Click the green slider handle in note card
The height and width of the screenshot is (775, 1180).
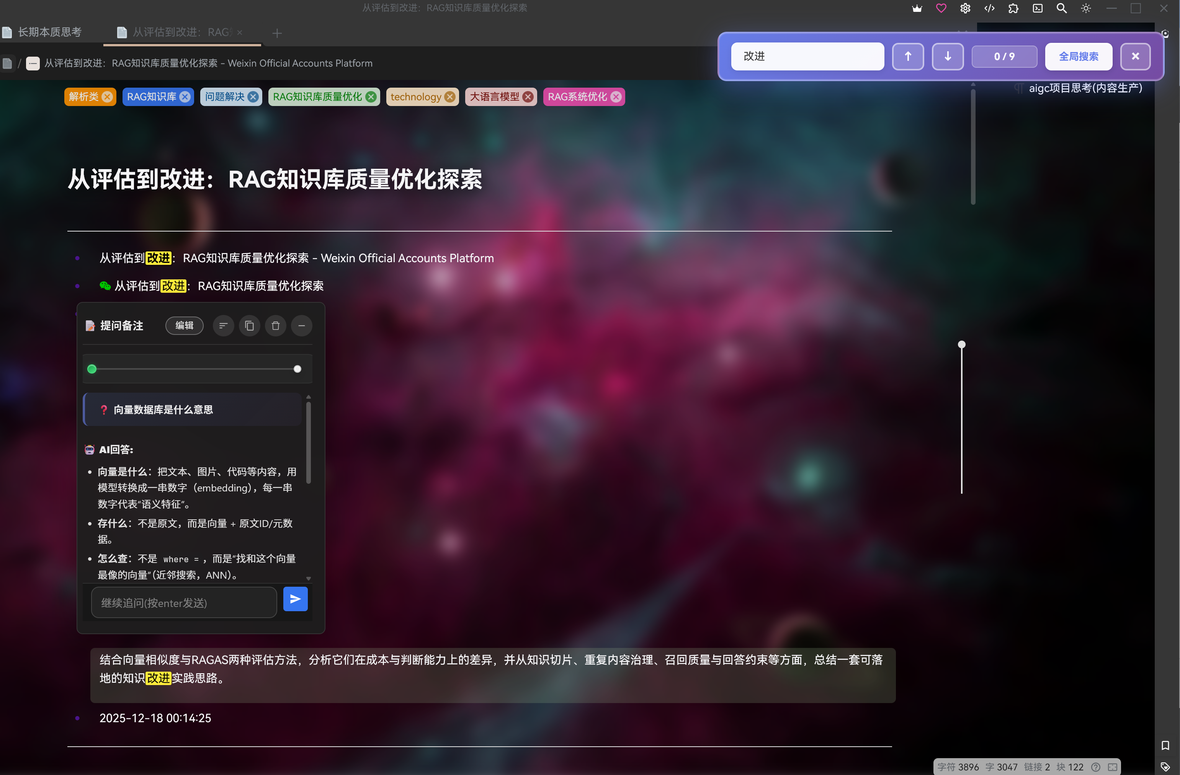[x=92, y=369]
